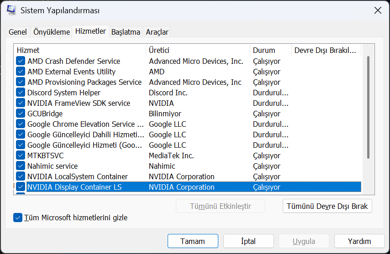Uncheck the MTKBTSVC service checkbox
The width and height of the screenshot is (390, 254).
tap(21, 156)
